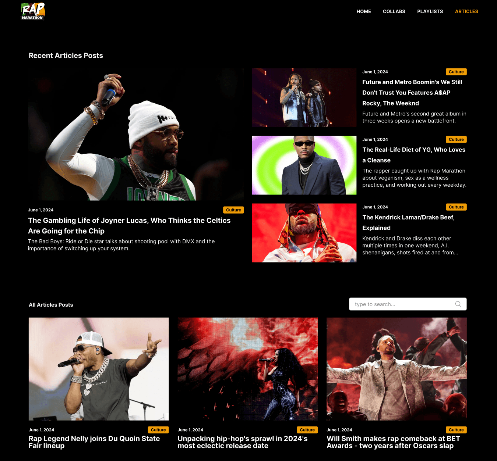Click the search magnifier icon
The height and width of the screenshot is (461, 497).
pyautogui.click(x=458, y=304)
